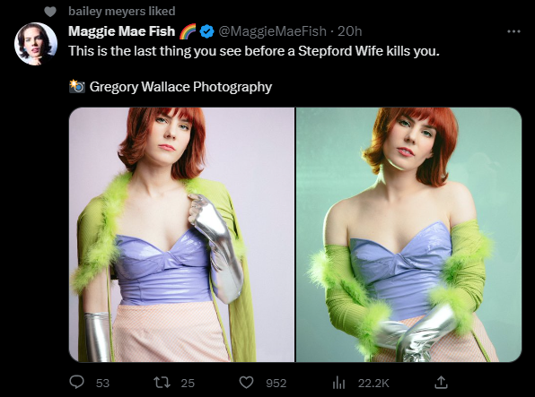This screenshot has width=535, height=397.
Task: Retweet the post using the arrows icon
Action: [x=162, y=383]
